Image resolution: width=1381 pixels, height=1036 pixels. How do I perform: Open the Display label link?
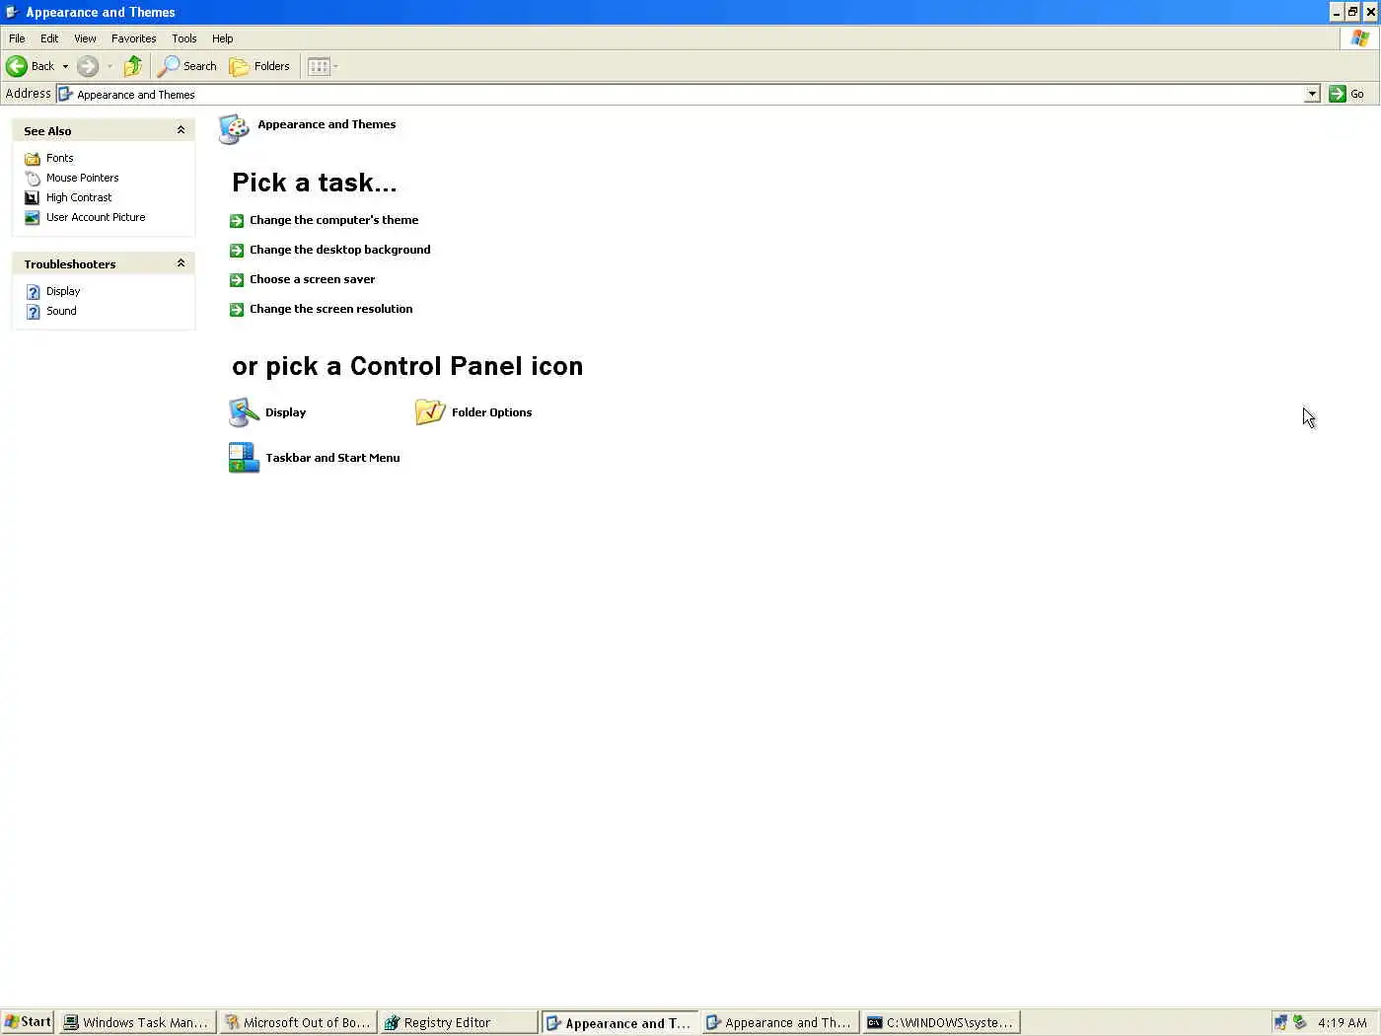[x=286, y=412]
